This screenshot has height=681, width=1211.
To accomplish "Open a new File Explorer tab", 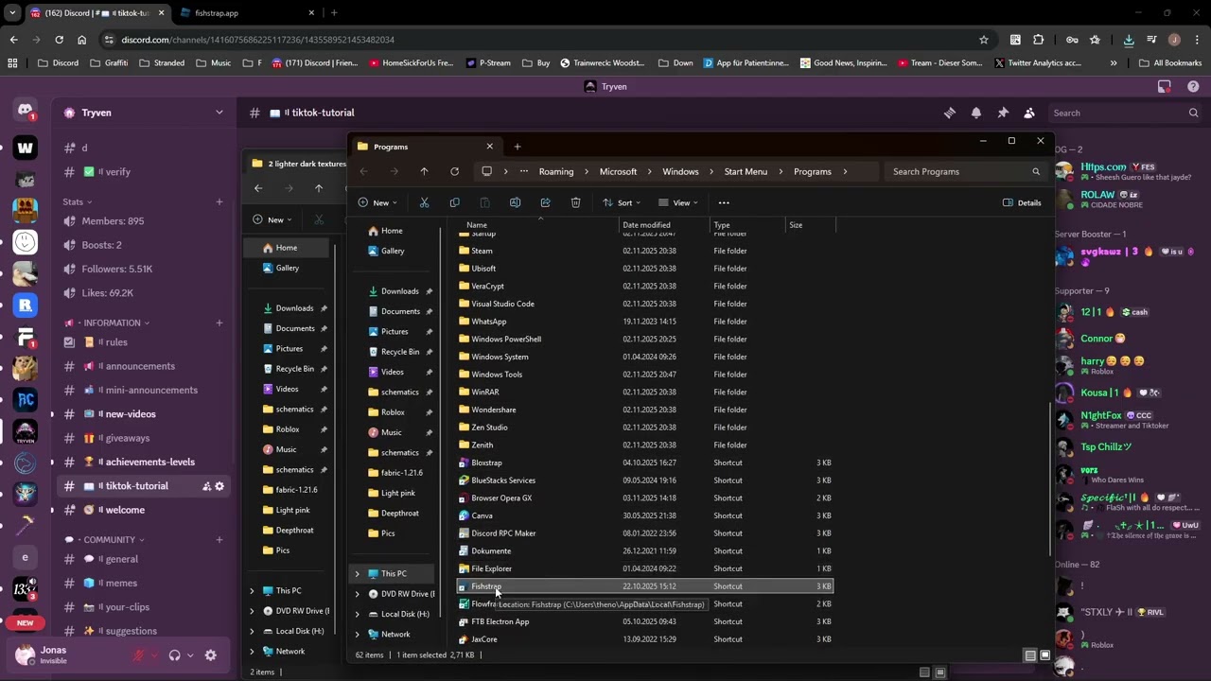I will tap(517, 147).
